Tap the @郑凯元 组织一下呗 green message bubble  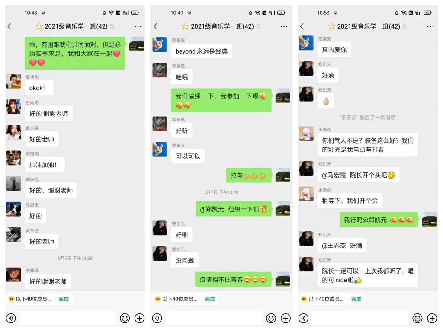(x=233, y=209)
